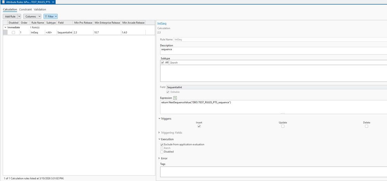Click the Add Rule button
This screenshot has height=181, width=387.
point(10,17)
